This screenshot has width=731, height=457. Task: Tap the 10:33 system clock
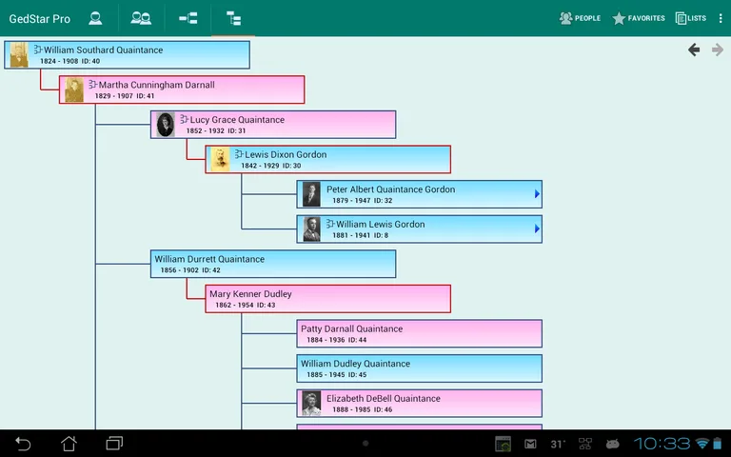tap(662, 444)
